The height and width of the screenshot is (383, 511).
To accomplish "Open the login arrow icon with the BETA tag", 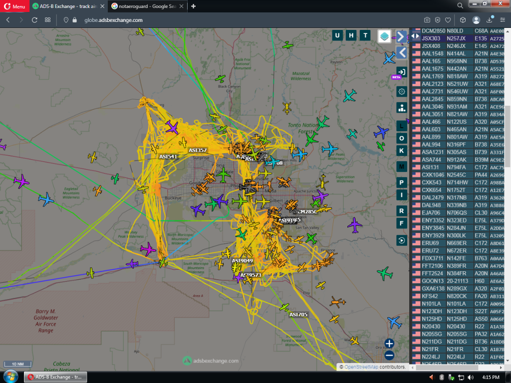I will click(402, 72).
